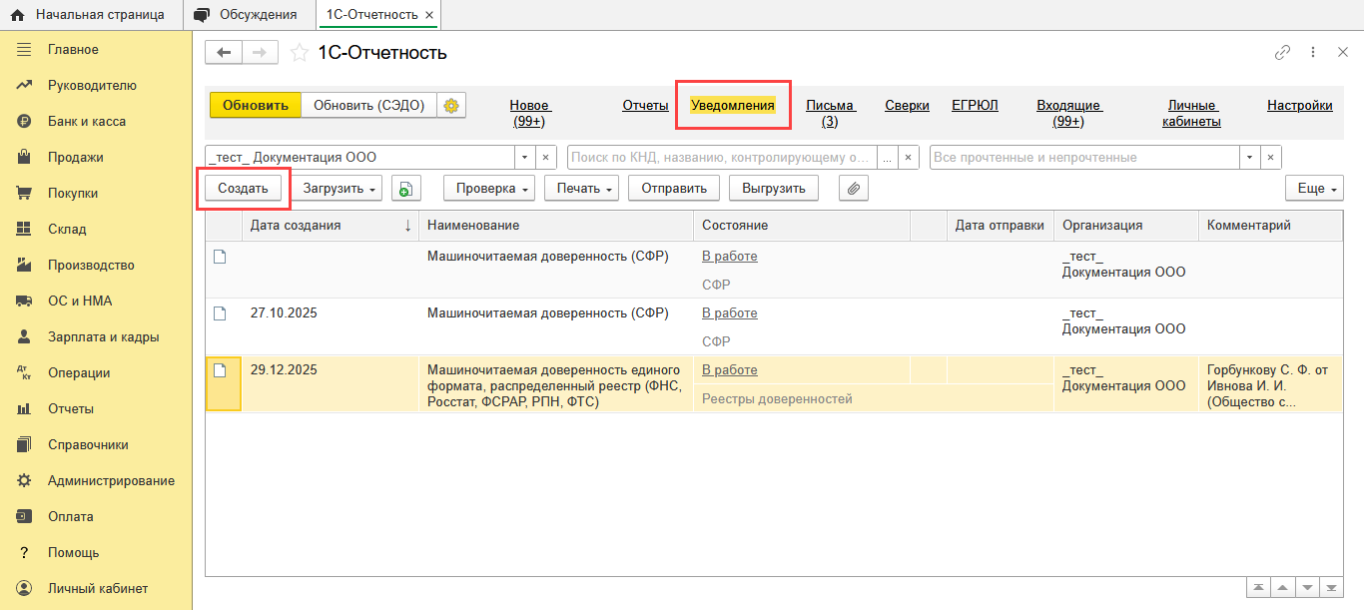Open the Зарплата и кадры sidebar section

pos(103,336)
